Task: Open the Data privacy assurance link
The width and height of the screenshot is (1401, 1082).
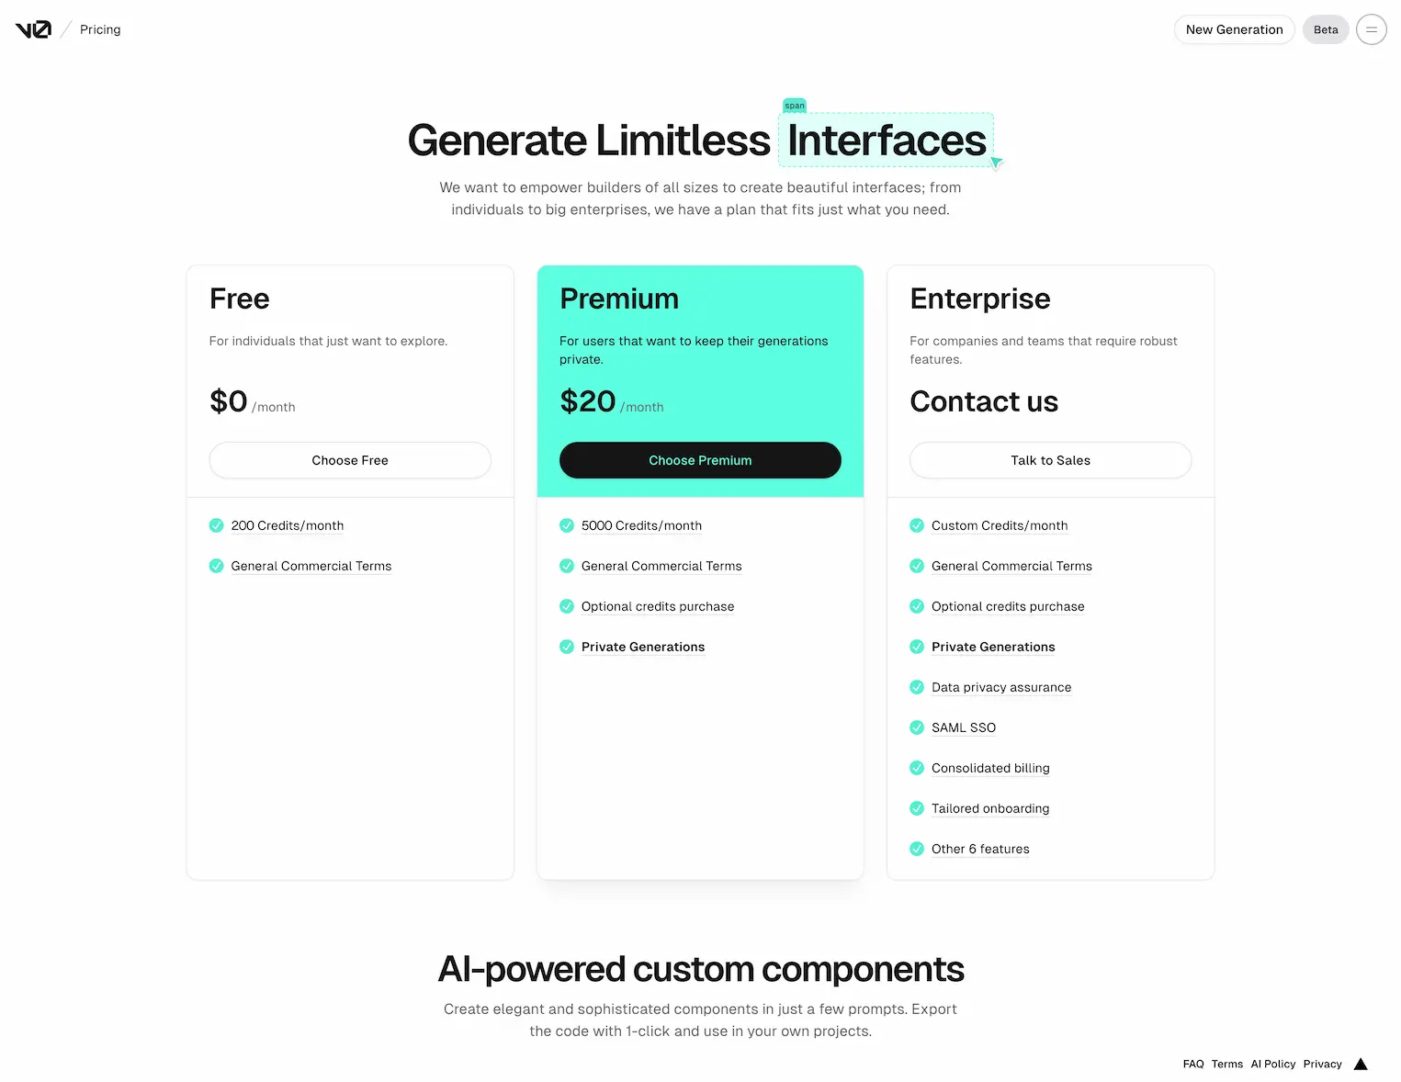Action: (x=1001, y=687)
